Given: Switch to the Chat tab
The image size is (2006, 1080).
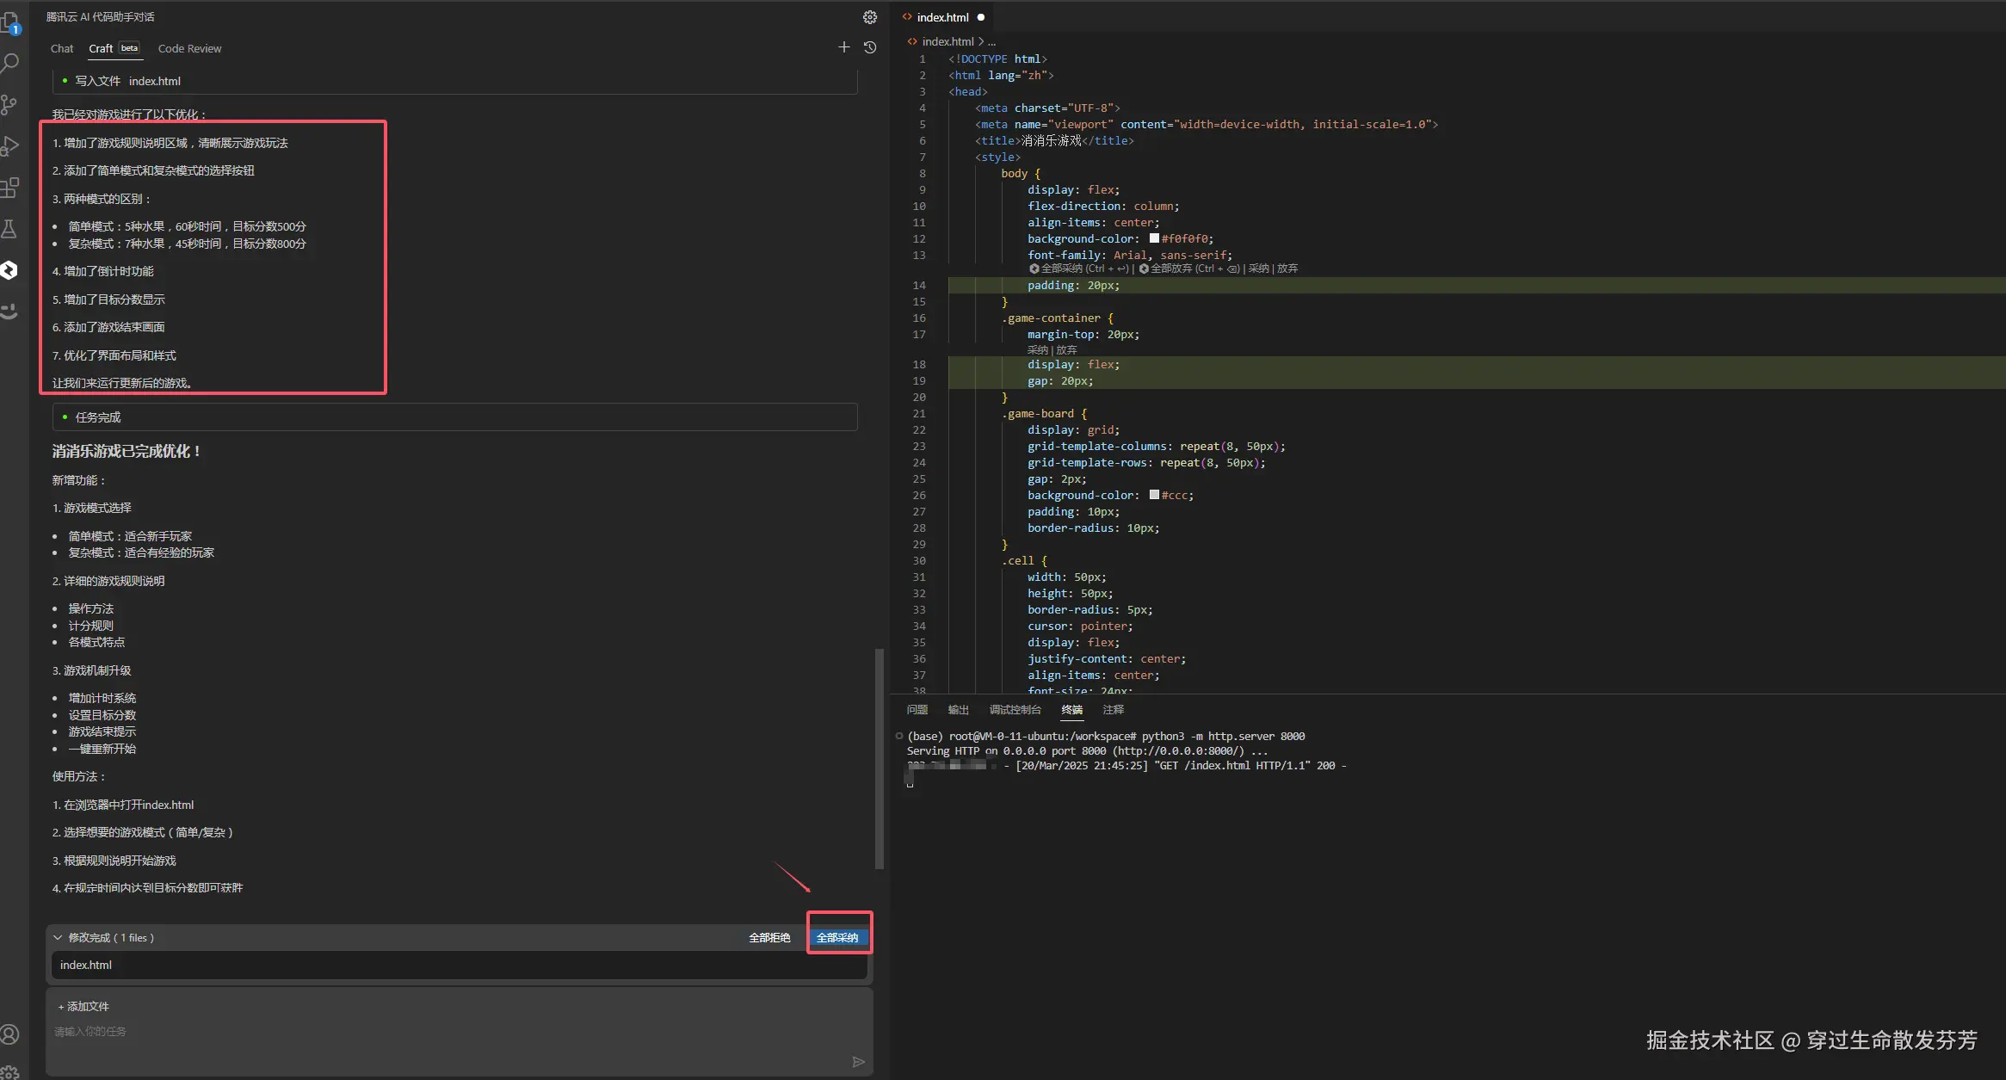Looking at the screenshot, I should point(62,49).
